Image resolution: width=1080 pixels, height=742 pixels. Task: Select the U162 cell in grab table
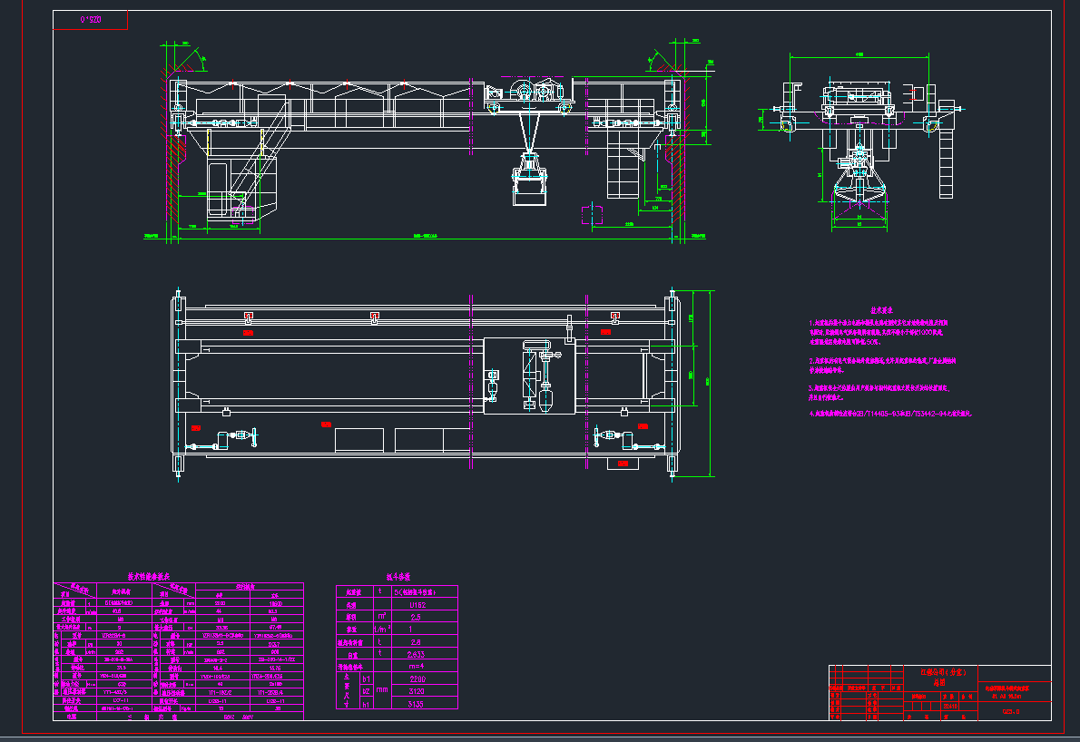point(417,603)
